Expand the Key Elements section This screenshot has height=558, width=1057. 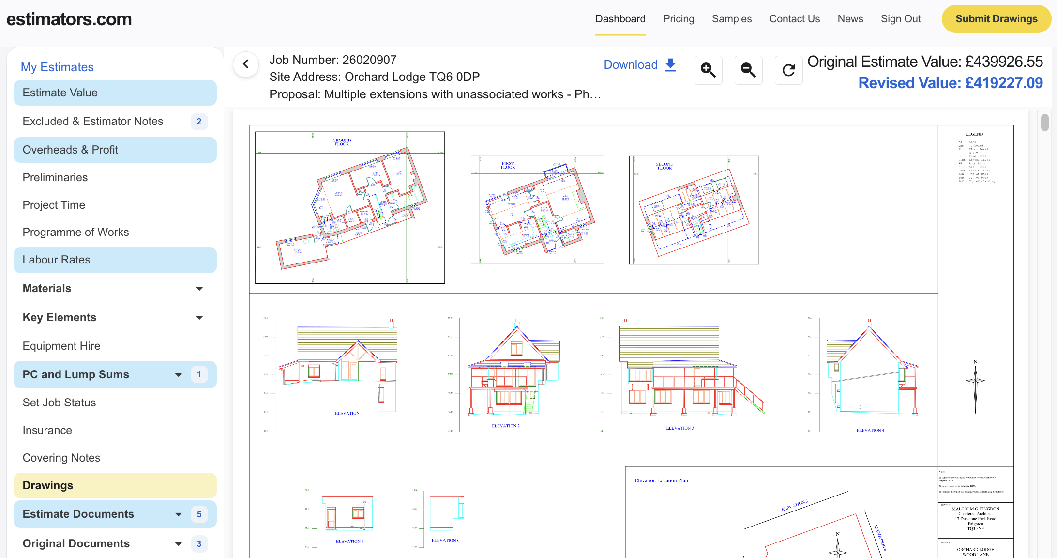pos(199,318)
